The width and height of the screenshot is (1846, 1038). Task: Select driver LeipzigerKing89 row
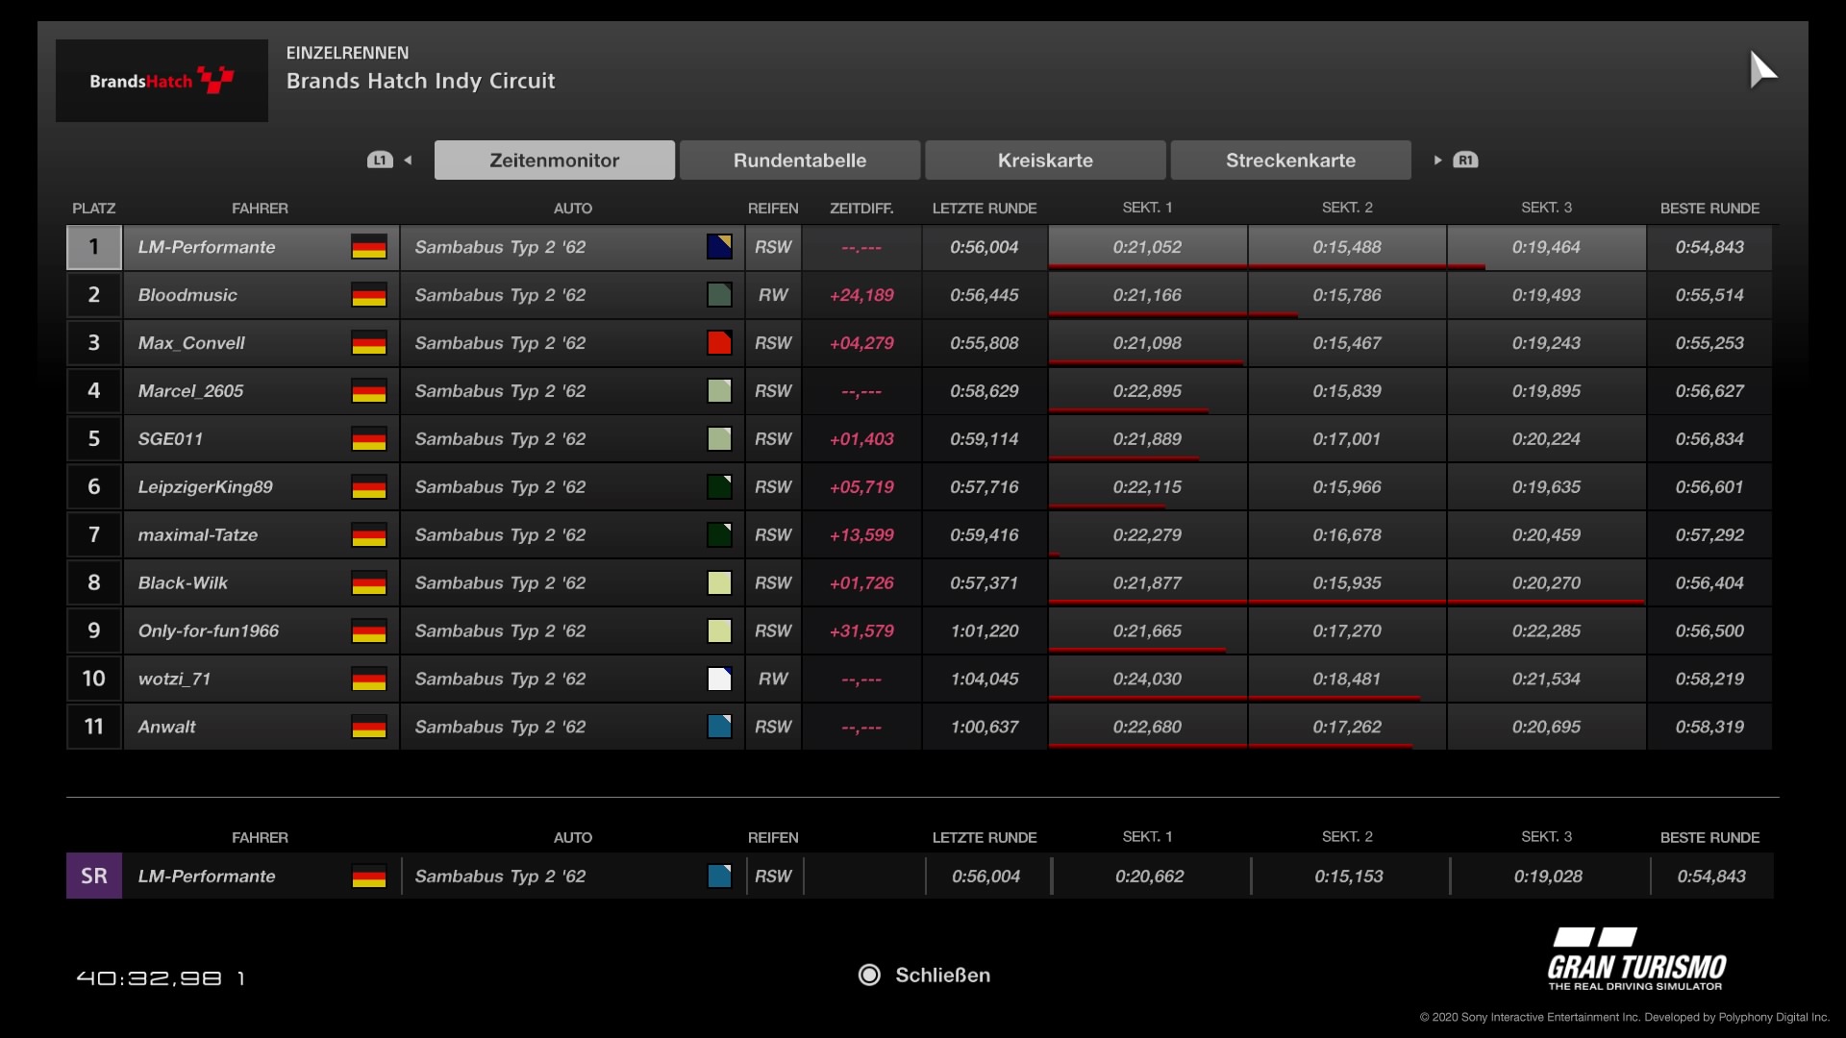pyautogui.click(x=205, y=487)
